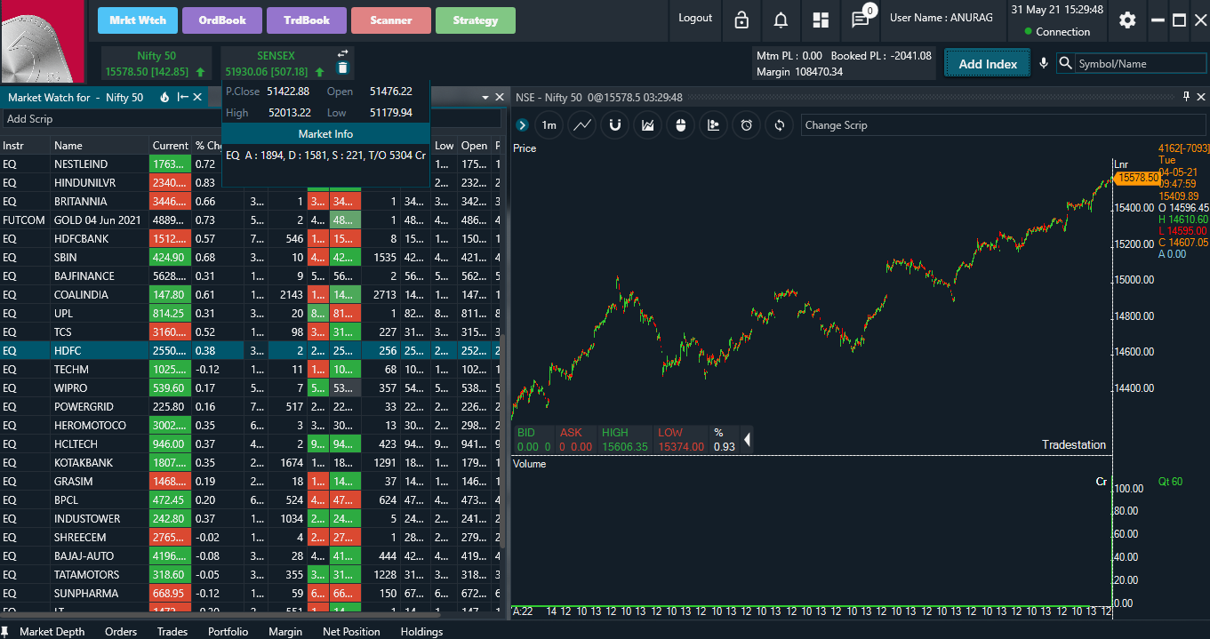This screenshot has width=1210, height=639.
Task: Open the messages chat icon
Action: coord(860,20)
